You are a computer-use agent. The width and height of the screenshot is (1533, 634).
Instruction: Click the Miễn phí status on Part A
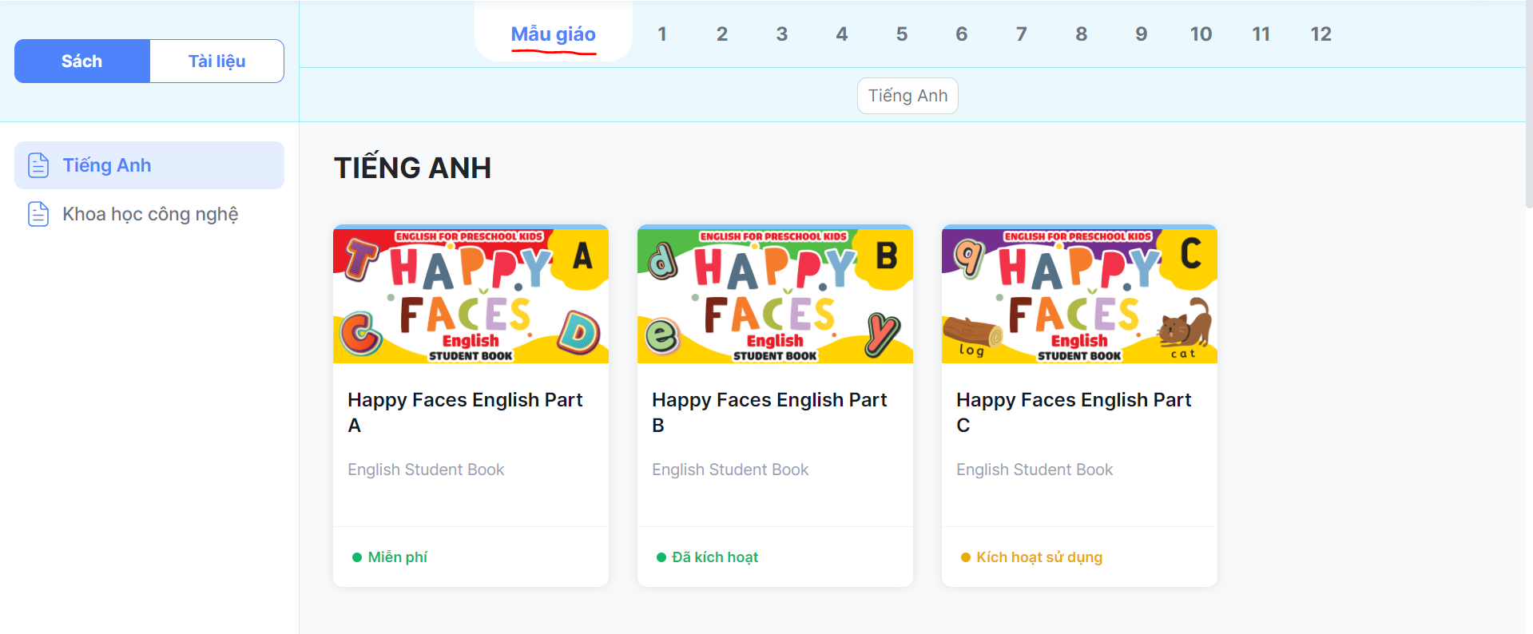click(397, 557)
